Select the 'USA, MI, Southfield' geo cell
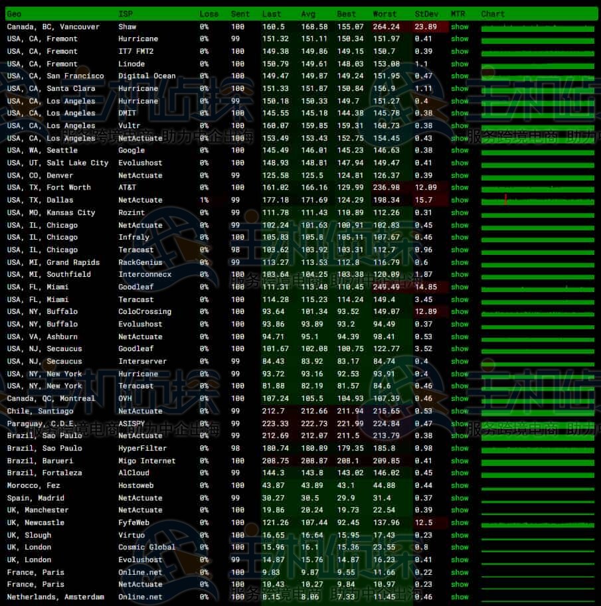Viewport: 601px width, 606px height. [x=48, y=274]
